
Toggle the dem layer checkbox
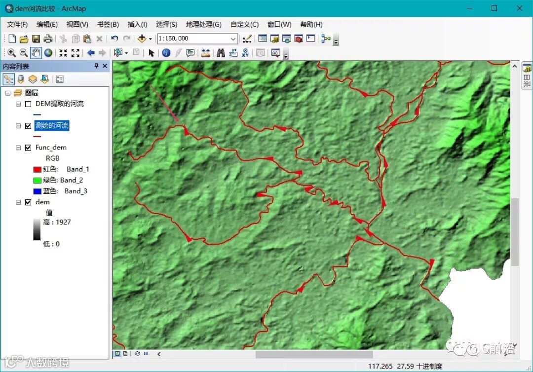coord(28,202)
